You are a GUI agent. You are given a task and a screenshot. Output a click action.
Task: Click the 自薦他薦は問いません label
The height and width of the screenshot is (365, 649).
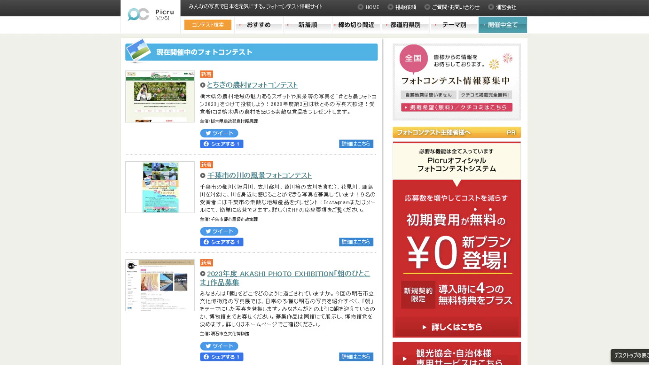point(428,95)
